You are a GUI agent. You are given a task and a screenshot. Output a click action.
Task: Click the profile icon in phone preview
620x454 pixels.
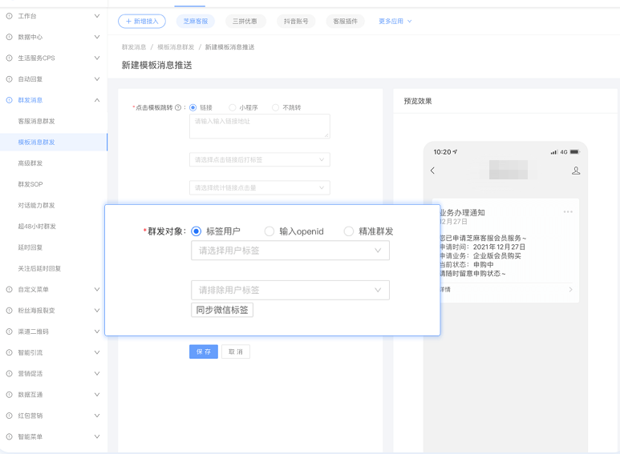(575, 171)
